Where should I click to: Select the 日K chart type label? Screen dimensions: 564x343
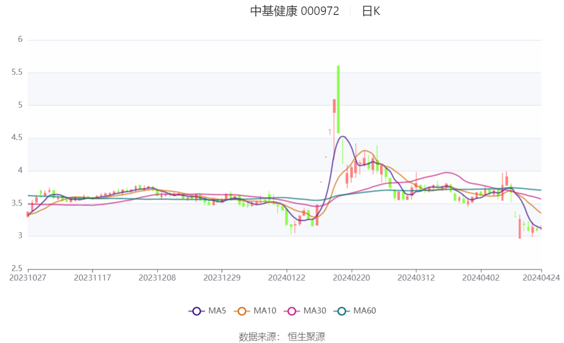click(x=371, y=11)
